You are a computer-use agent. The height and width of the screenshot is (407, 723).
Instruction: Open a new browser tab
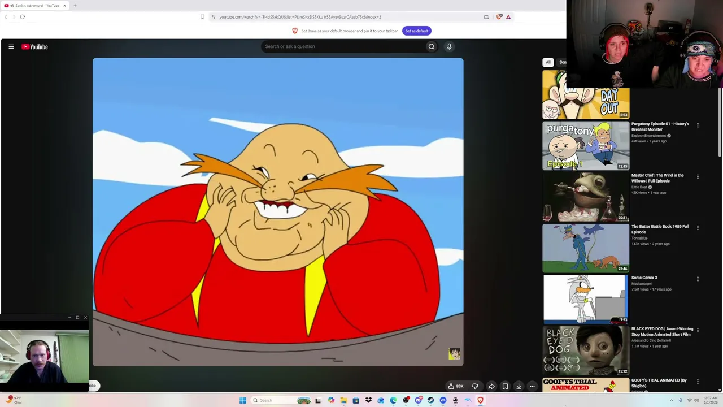pyautogui.click(x=75, y=6)
